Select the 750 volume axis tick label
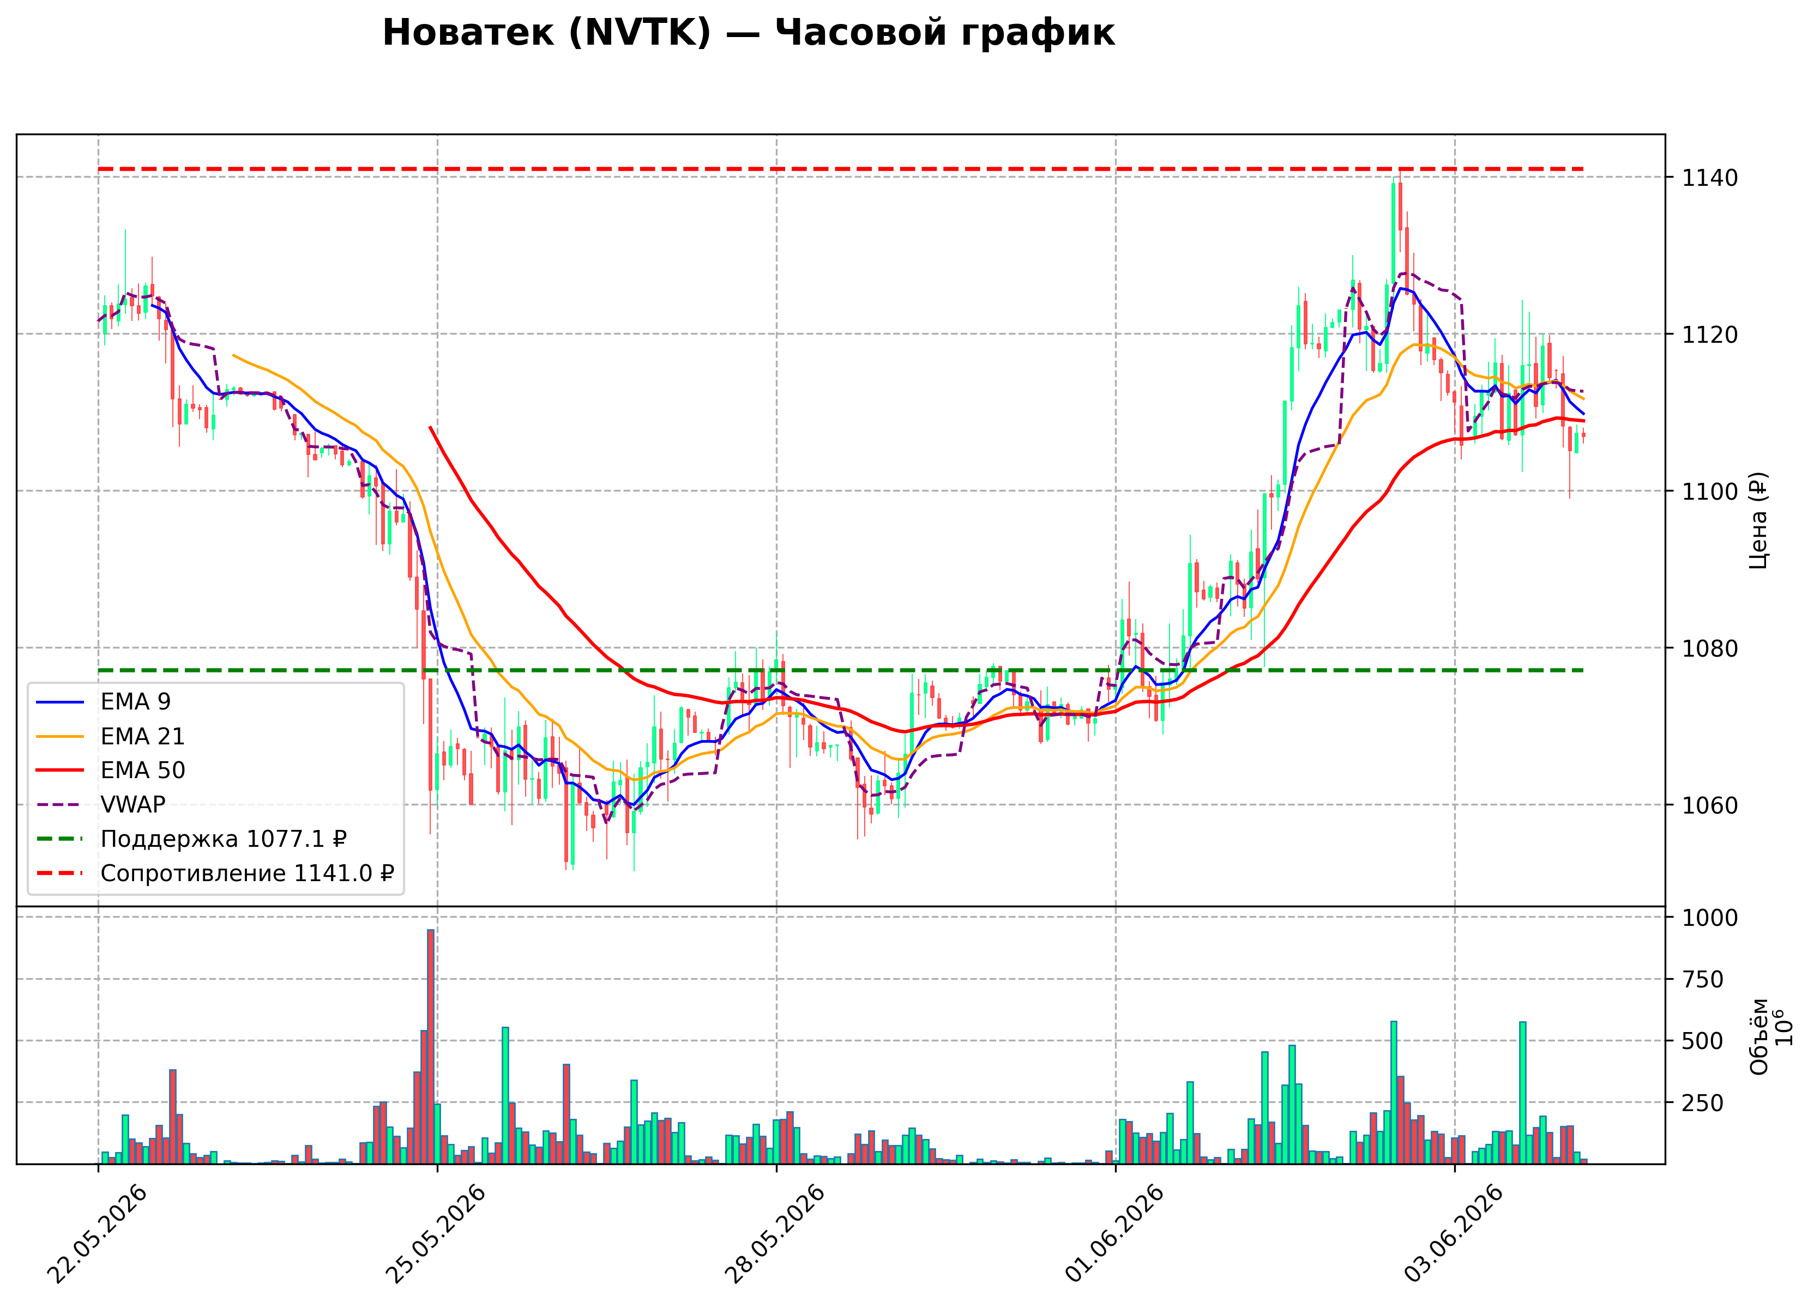Viewport: 1814px width, 1304px height. pos(1702,979)
